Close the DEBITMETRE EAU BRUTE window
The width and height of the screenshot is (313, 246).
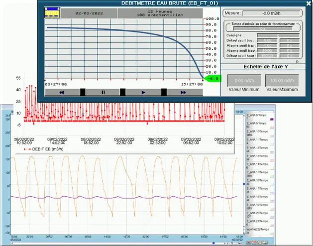(309, 3)
